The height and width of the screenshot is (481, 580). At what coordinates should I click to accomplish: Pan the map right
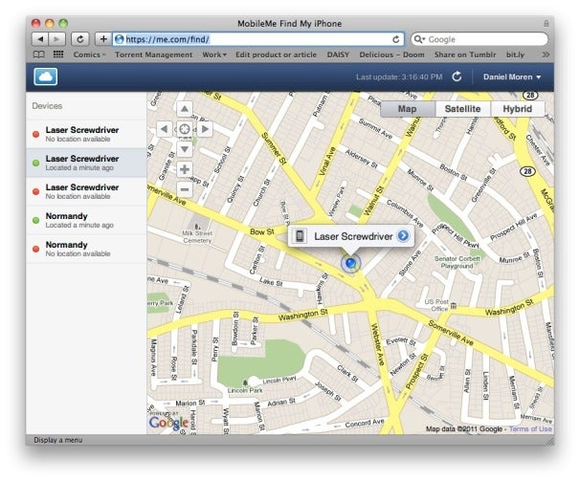(205, 129)
